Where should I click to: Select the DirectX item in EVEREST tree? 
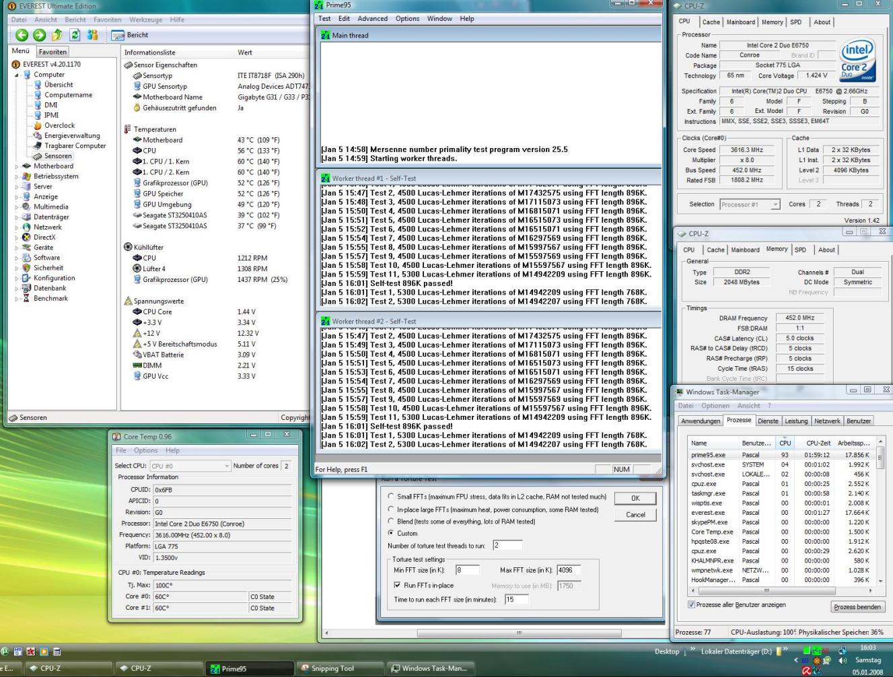coord(39,237)
